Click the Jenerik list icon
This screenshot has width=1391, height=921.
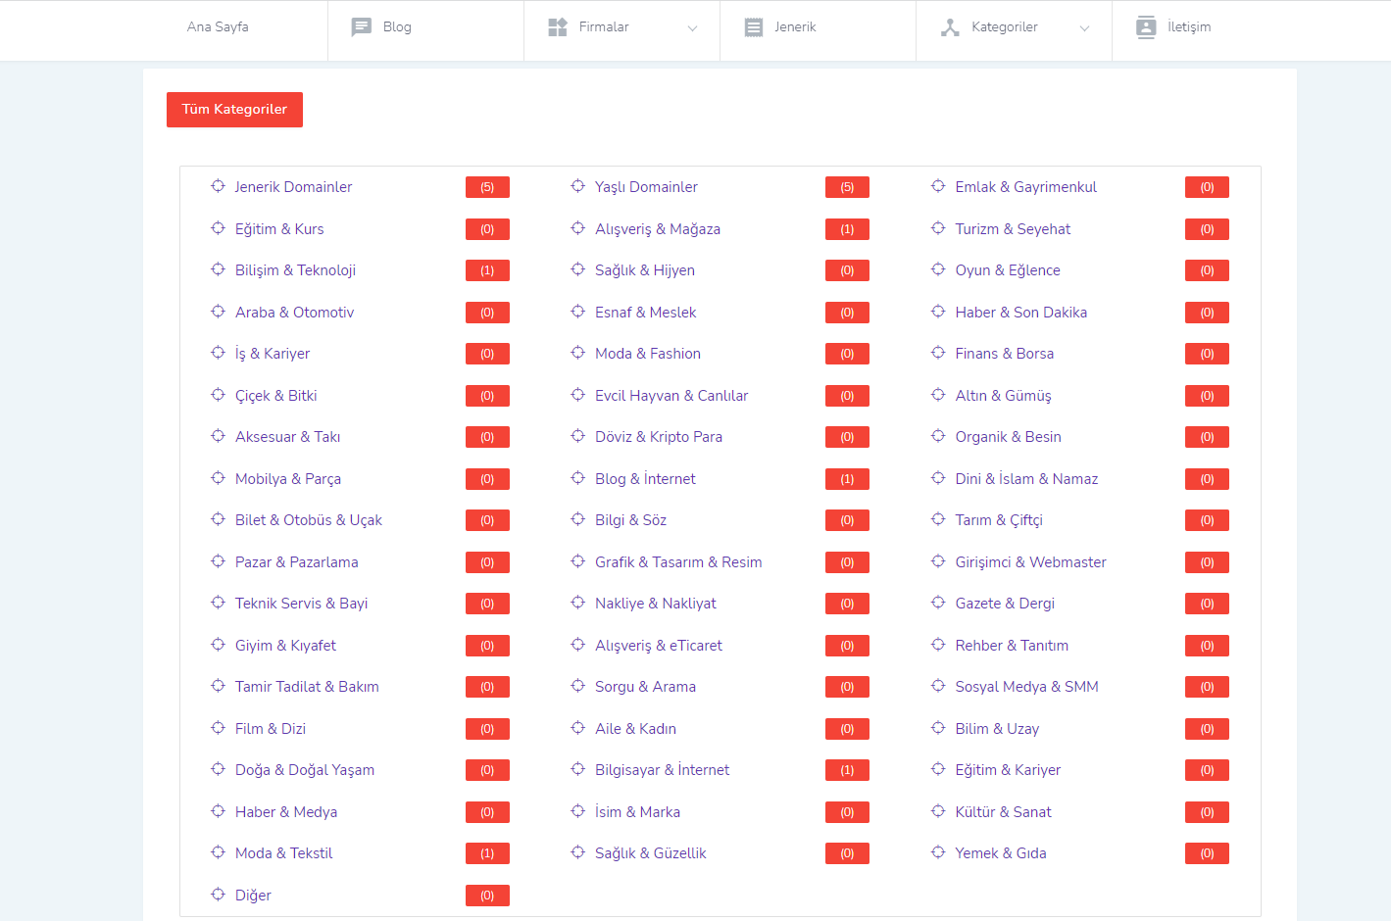point(753,27)
